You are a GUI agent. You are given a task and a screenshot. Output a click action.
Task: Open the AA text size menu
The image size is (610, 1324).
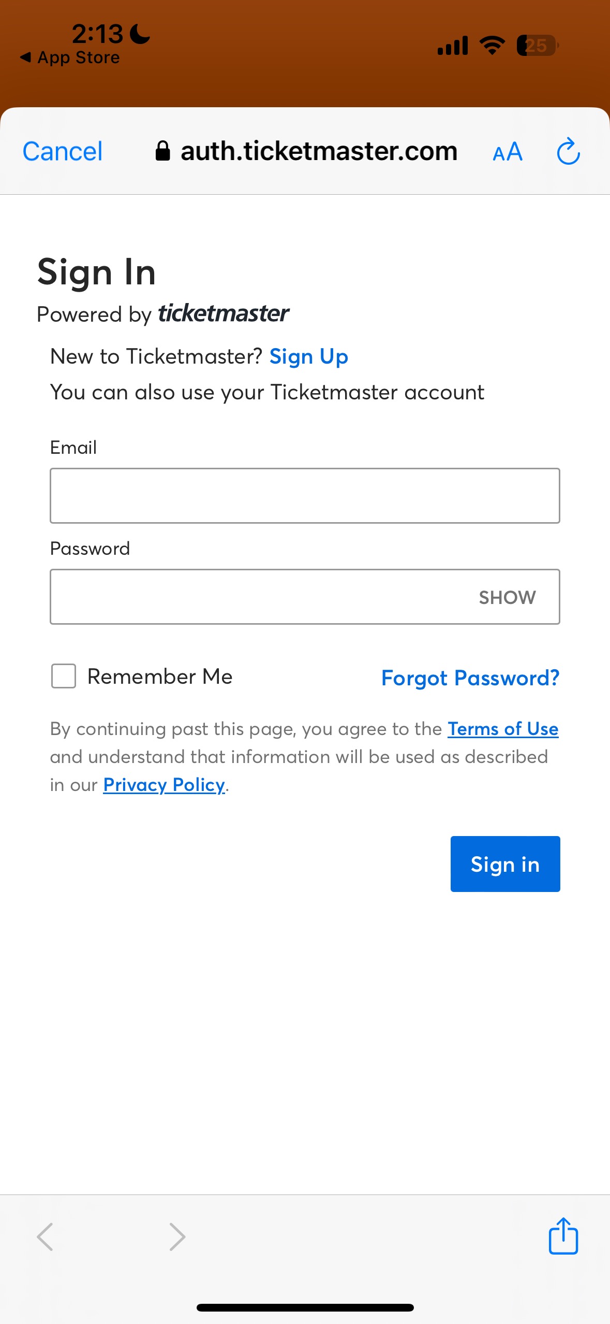pos(508,152)
